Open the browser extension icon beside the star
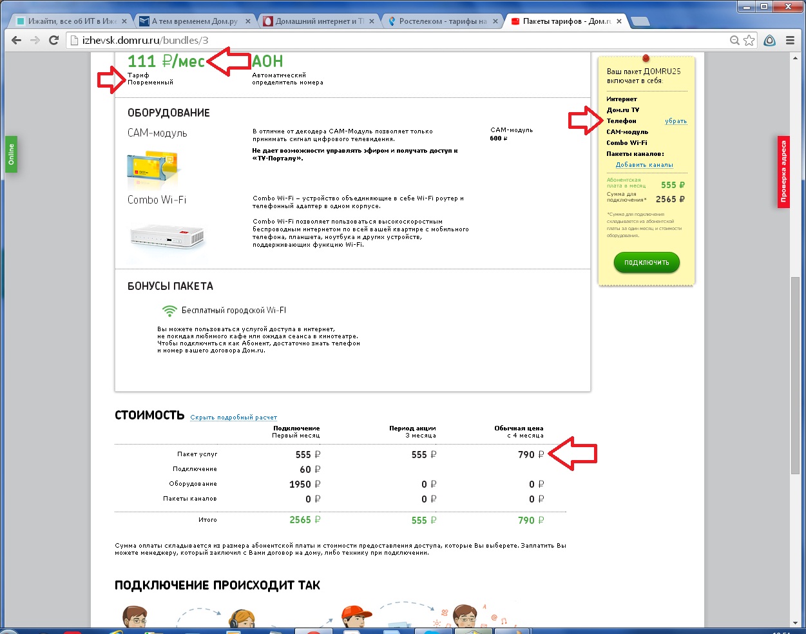This screenshot has width=806, height=634. coord(770,40)
